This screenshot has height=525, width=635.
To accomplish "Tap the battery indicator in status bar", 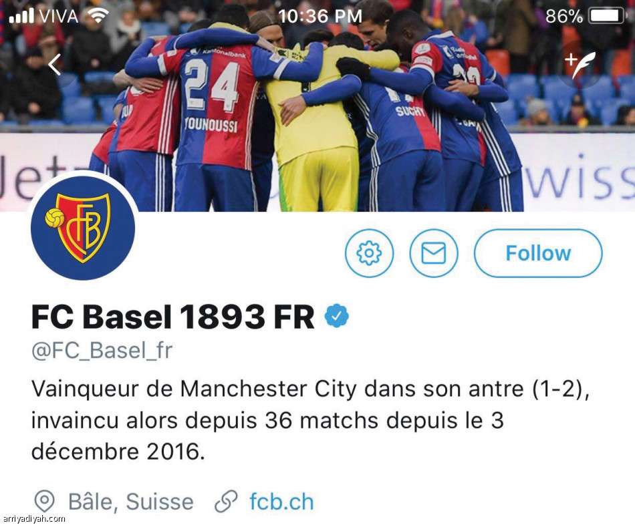I will coord(606,16).
